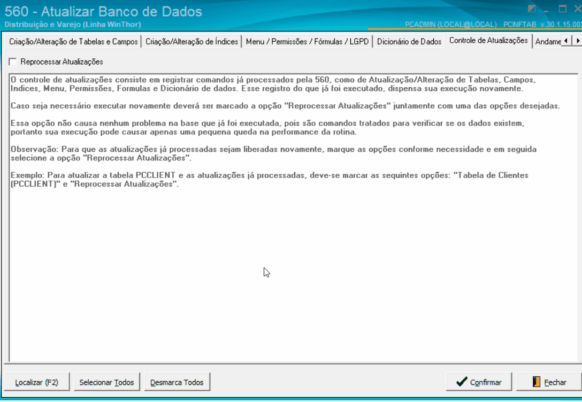
Task: Switch to Dicionário de Dados tab
Action: pos(409,42)
